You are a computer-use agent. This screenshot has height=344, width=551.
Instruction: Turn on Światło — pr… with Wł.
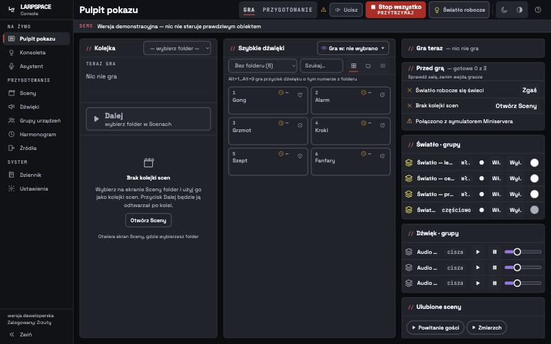coord(496,194)
